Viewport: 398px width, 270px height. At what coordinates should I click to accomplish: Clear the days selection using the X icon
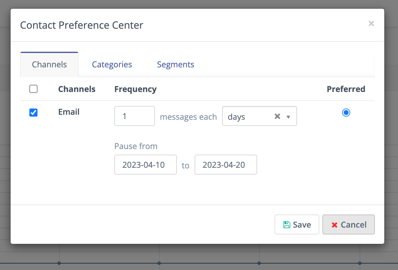(x=277, y=116)
